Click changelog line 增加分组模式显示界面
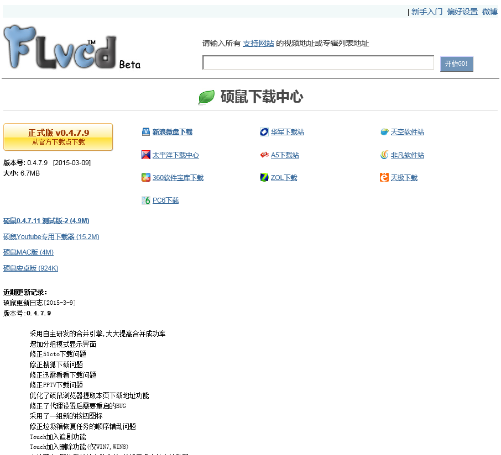 click(x=63, y=344)
